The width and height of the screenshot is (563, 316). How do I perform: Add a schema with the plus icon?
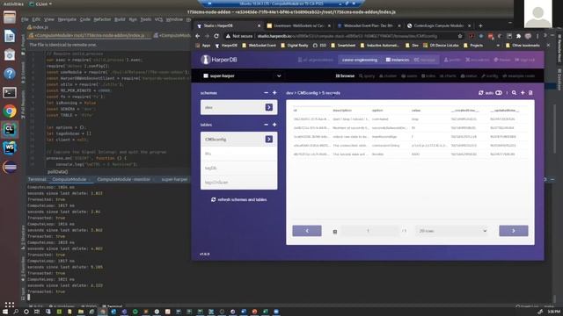(274, 93)
